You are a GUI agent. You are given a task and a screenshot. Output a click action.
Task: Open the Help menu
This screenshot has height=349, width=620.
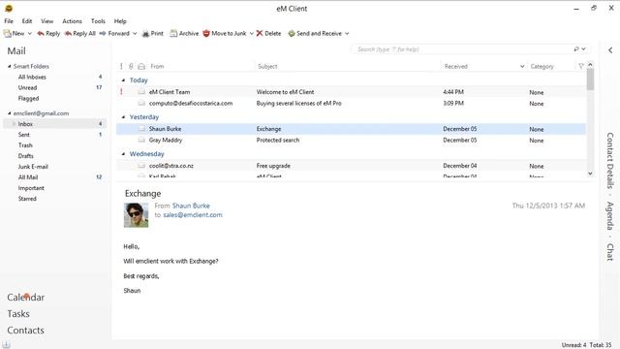point(120,21)
